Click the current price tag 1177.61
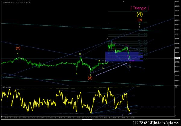 (177, 58)
